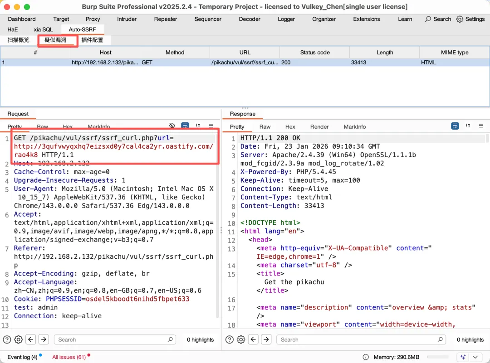Open Request panel hamburger options menu
This screenshot has height=363, width=490.
tap(211, 126)
